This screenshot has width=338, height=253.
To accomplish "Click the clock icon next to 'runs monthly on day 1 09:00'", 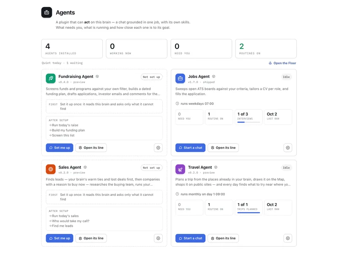I will pyautogui.click(x=177, y=194).
